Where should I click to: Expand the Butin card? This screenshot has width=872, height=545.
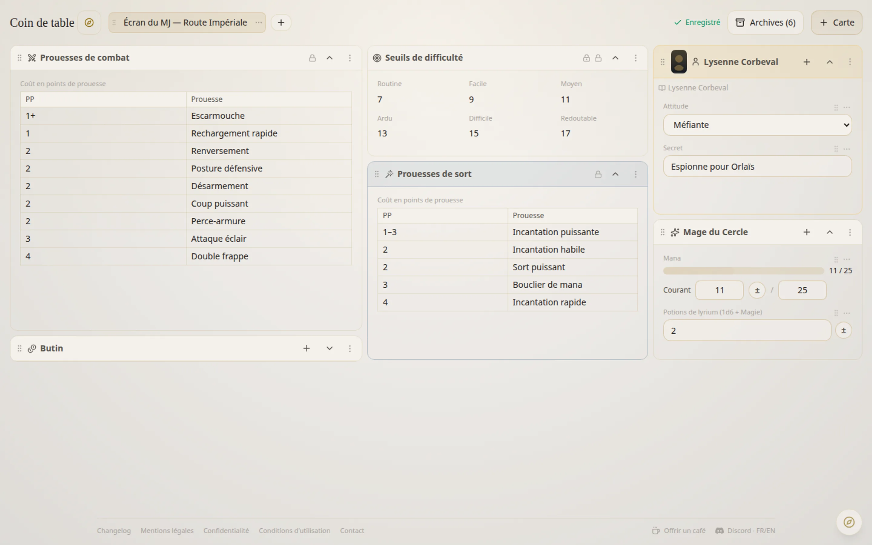point(329,348)
